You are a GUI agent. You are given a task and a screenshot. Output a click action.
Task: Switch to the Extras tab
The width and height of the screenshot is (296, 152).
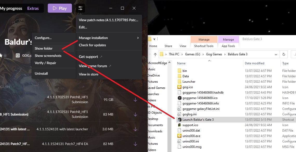(33, 8)
